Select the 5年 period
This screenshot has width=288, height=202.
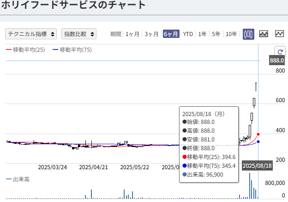click(x=216, y=34)
